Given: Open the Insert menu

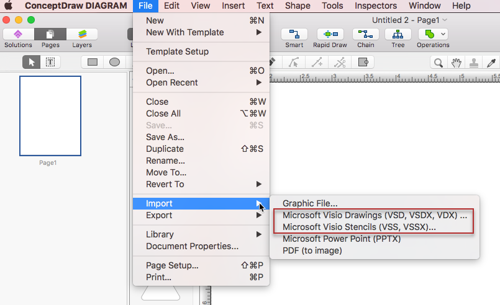Looking at the screenshot, I should pyautogui.click(x=234, y=6).
